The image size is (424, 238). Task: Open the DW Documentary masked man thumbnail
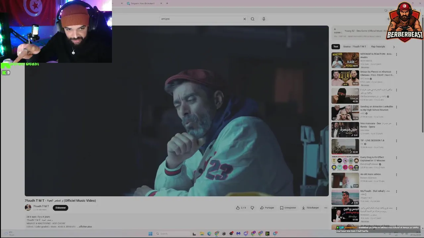[345, 96]
